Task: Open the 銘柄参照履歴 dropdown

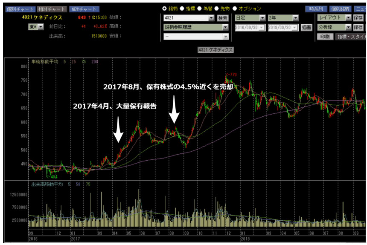Action: click(224, 27)
